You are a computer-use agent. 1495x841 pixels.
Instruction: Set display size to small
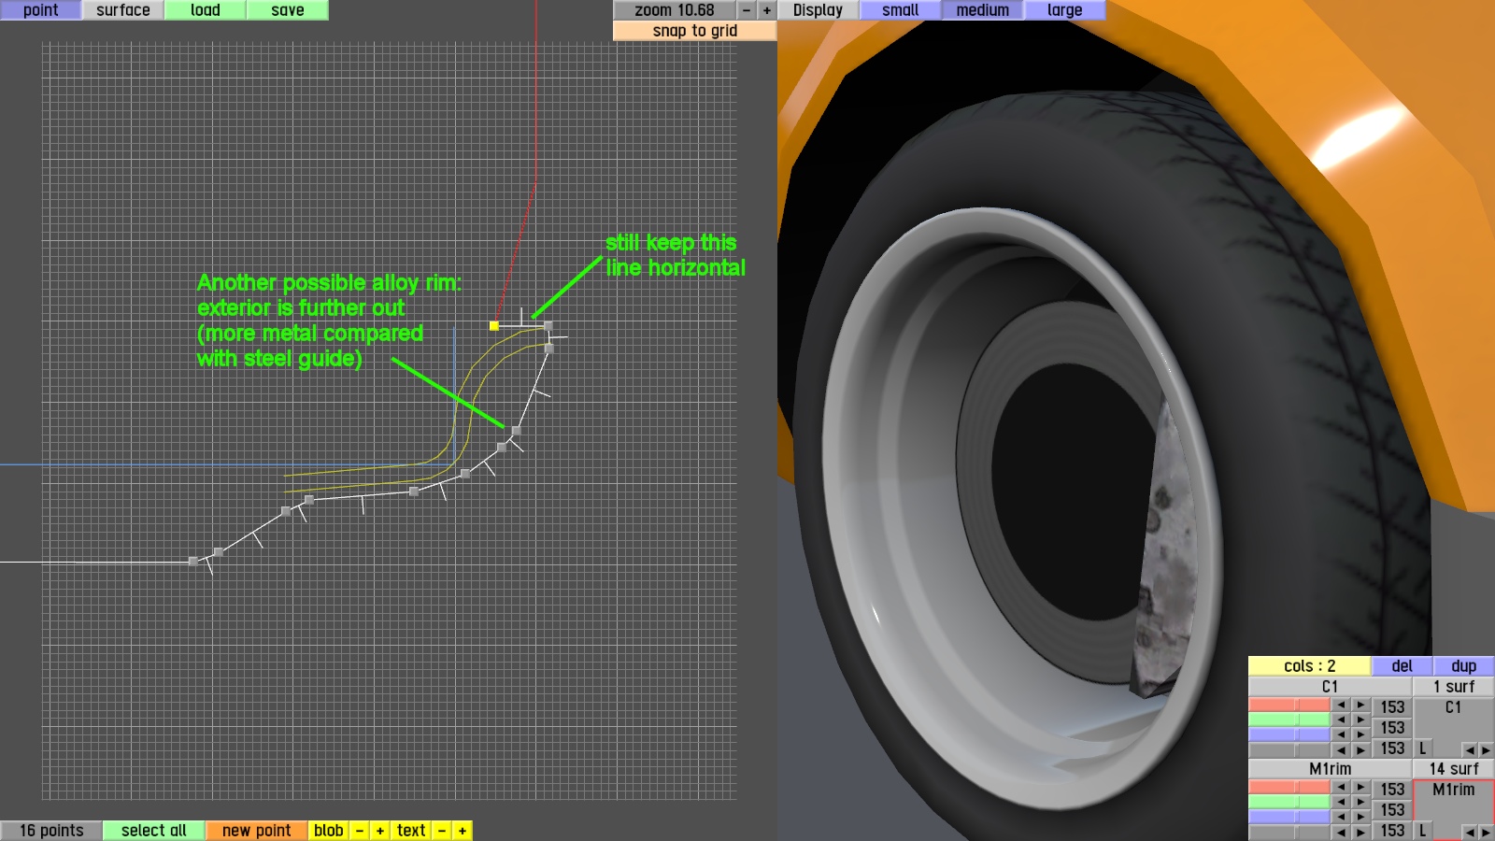coord(900,10)
